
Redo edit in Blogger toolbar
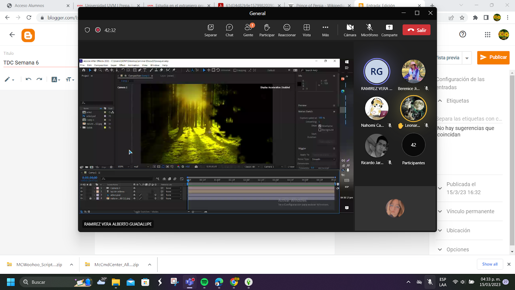pos(39,79)
